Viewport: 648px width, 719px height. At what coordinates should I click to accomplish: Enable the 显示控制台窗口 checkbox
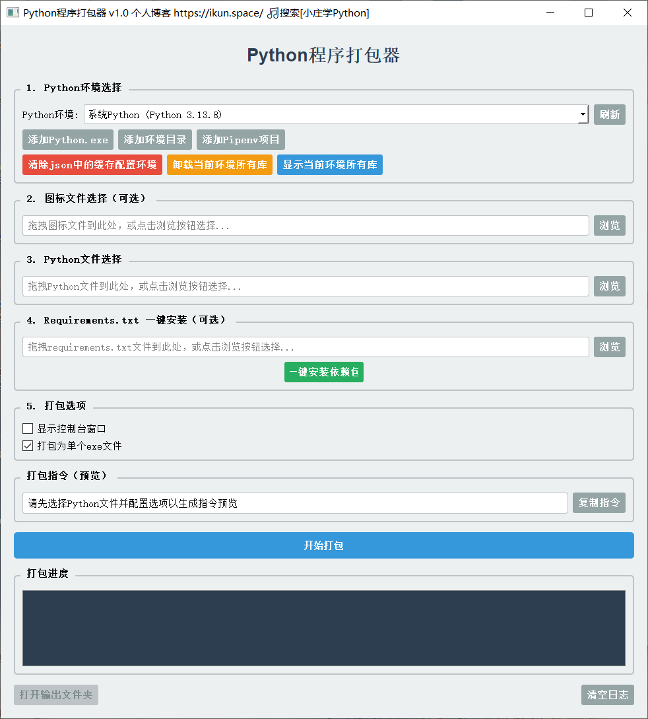pyautogui.click(x=28, y=428)
